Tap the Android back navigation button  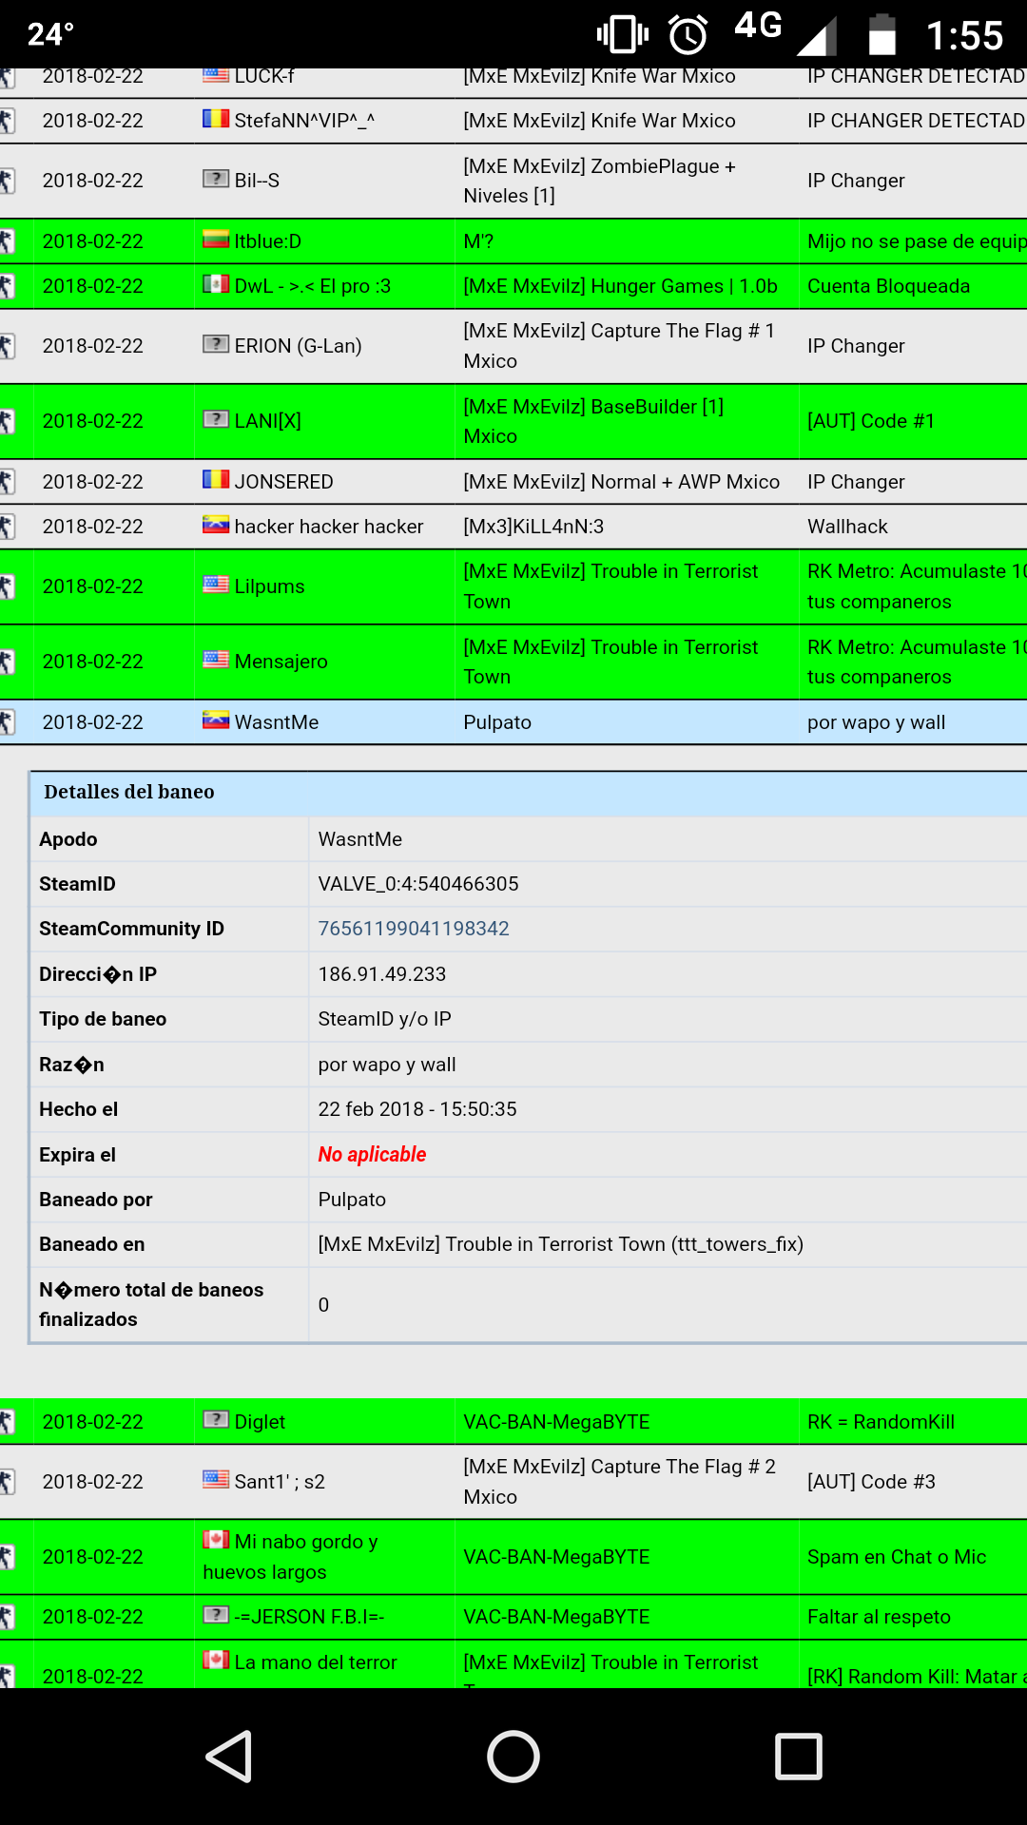229,1756
